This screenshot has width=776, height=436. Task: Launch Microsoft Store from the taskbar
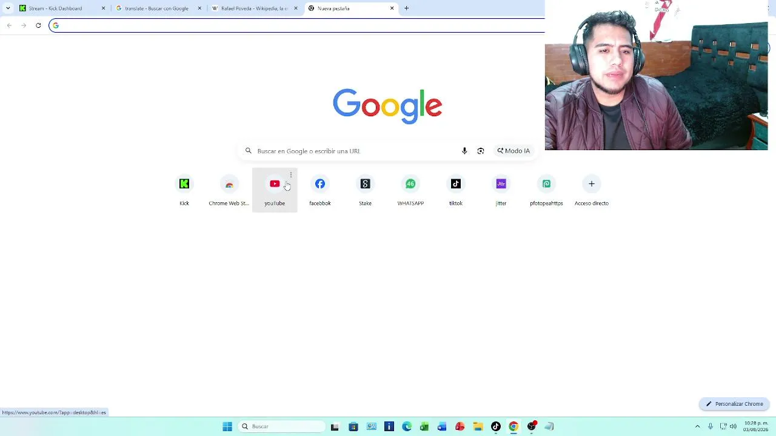353,426
